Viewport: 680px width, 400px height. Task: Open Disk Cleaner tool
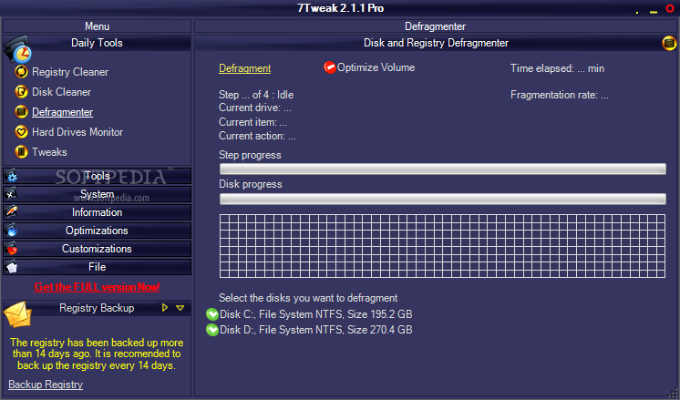[61, 92]
